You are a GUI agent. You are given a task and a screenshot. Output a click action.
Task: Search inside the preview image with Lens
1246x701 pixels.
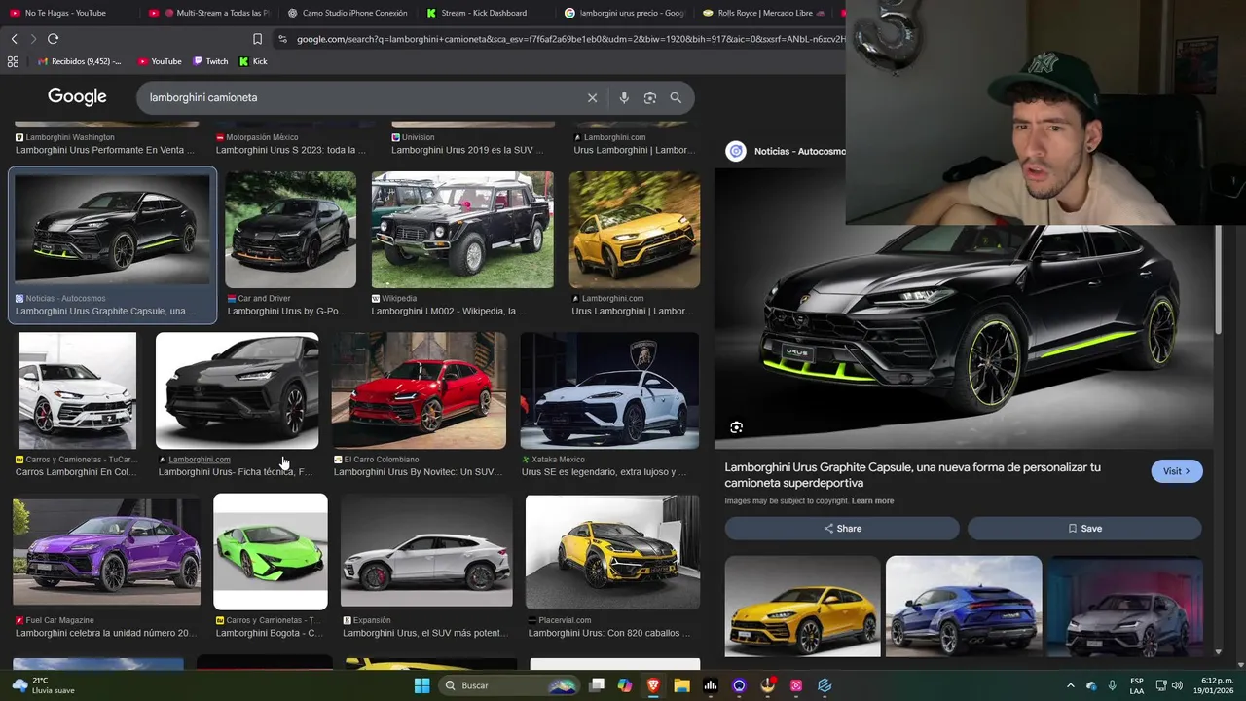(x=736, y=427)
